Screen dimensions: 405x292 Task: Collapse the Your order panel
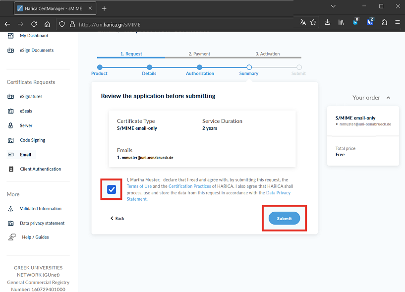tap(388, 98)
